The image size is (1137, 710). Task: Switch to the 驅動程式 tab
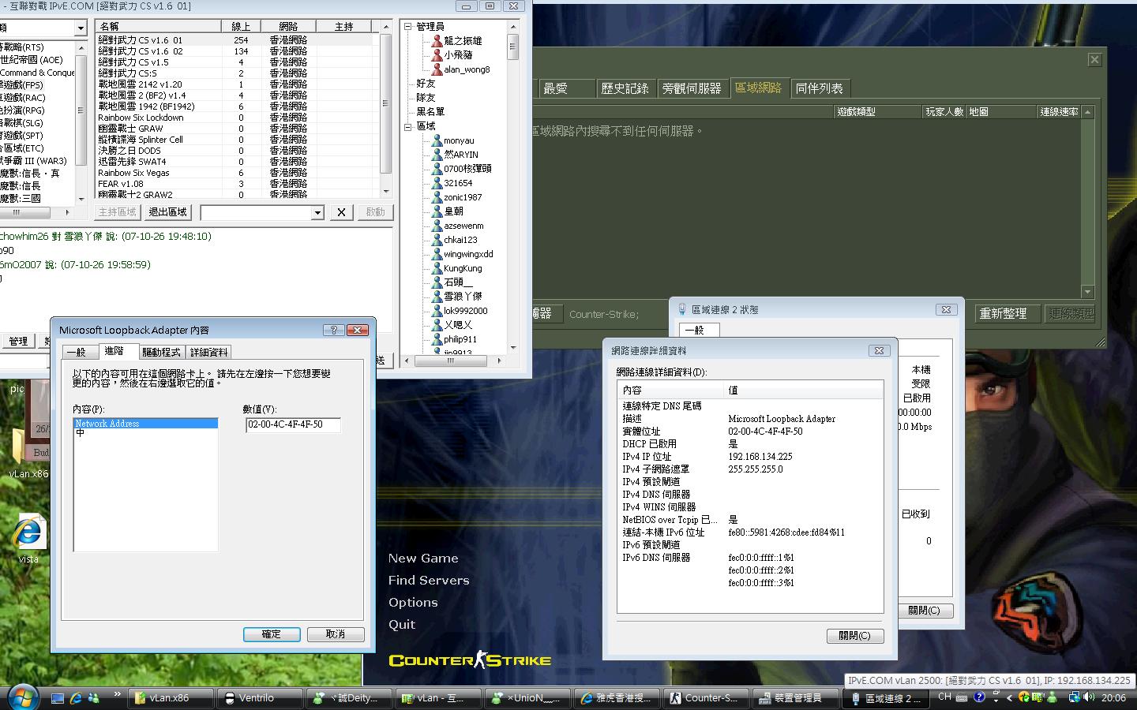[x=161, y=352]
